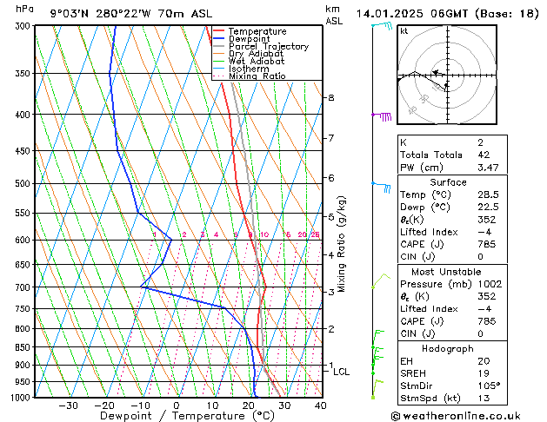Screen dimensions: 547x422
Task: Click the weatheronline.co.uk copyright text
Action: point(456,416)
